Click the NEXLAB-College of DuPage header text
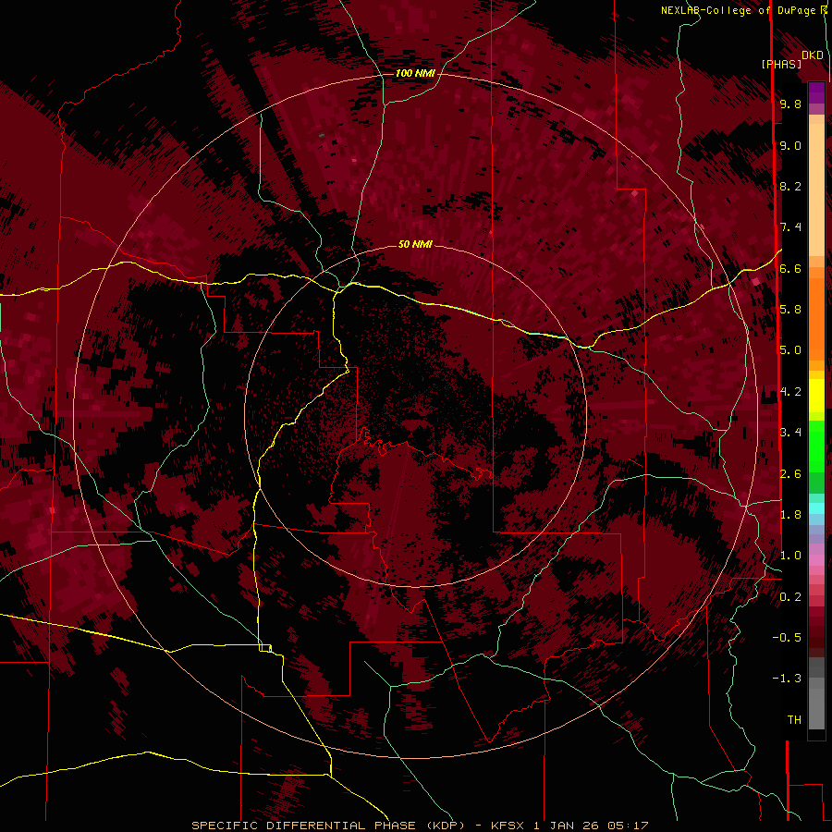Screen dimensions: 832x832 tap(738, 10)
